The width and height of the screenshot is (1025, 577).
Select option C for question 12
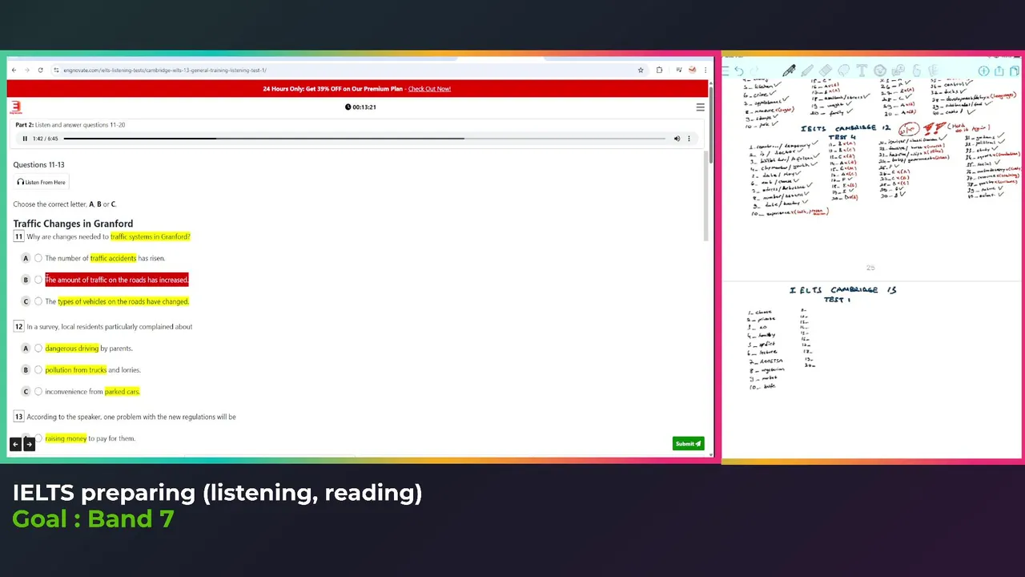click(38, 391)
